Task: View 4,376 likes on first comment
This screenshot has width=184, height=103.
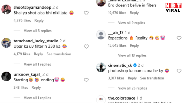Action: pos(22,20)
